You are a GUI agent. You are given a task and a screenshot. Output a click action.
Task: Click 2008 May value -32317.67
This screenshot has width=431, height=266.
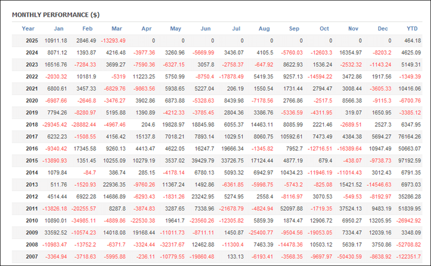tap(172, 244)
